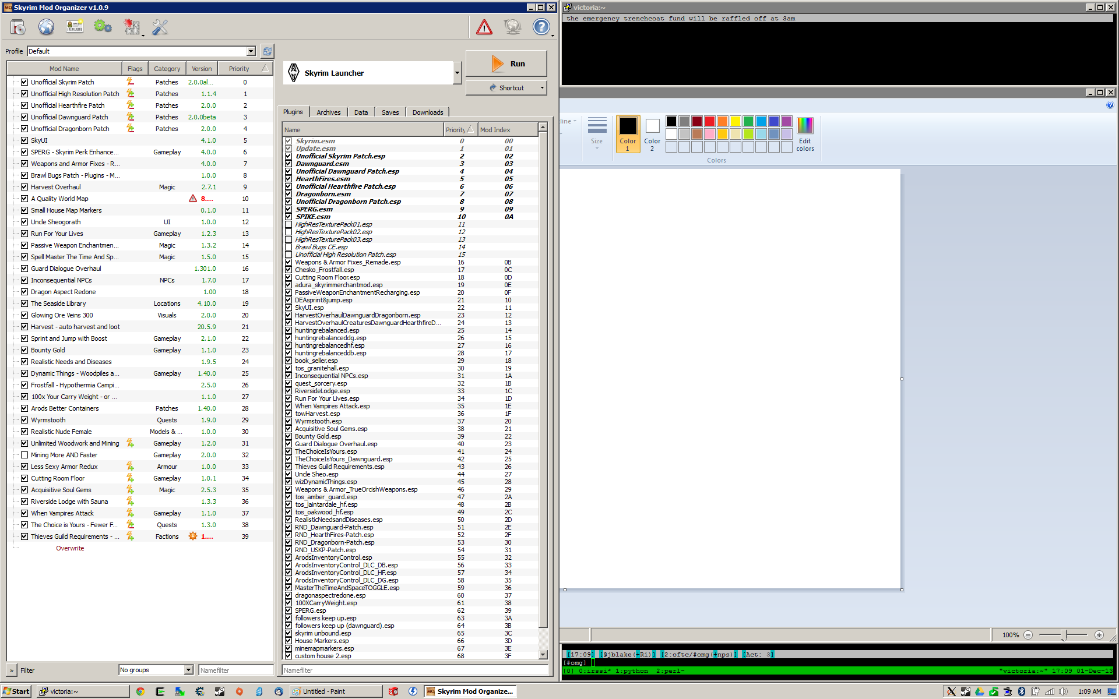Open the blue Help question mark icon
This screenshot has height=699, width=1119.
tap(541, 27)
